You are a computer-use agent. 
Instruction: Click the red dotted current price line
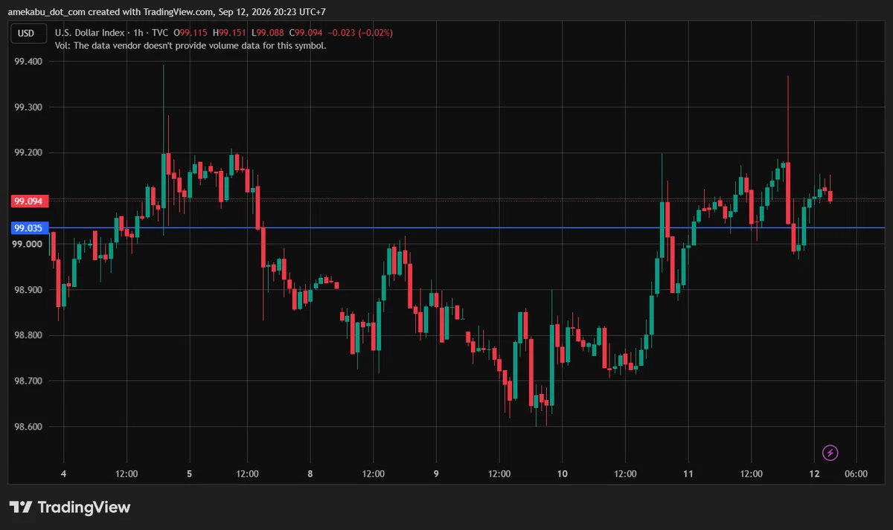[469, 200]
